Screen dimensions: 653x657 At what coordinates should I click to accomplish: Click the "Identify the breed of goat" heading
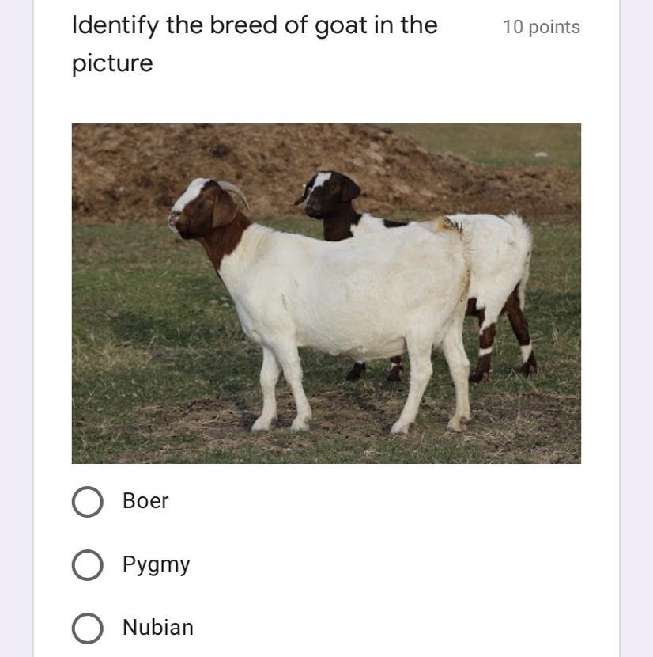click(x=254, y=25)
